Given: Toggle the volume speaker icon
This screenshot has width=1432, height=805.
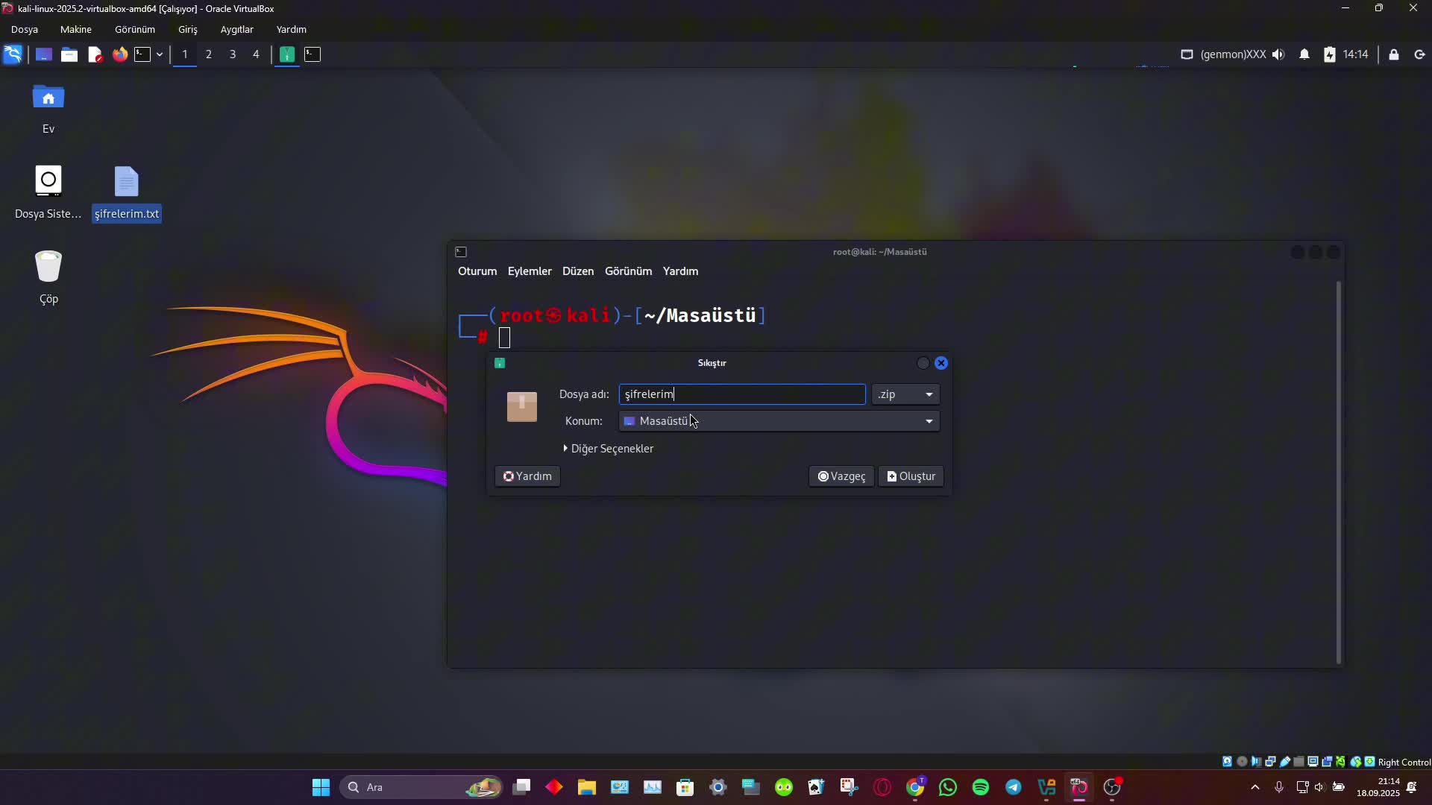Looking at the screenshot, I should click(x=1278, y=54).
